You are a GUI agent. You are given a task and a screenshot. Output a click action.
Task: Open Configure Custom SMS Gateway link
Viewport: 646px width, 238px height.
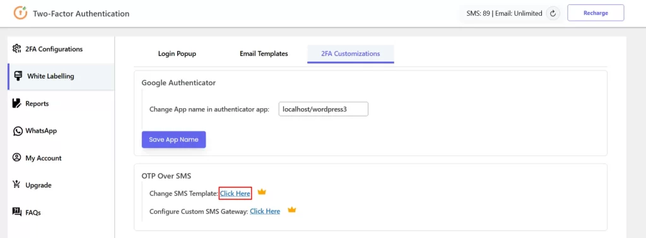265,212
